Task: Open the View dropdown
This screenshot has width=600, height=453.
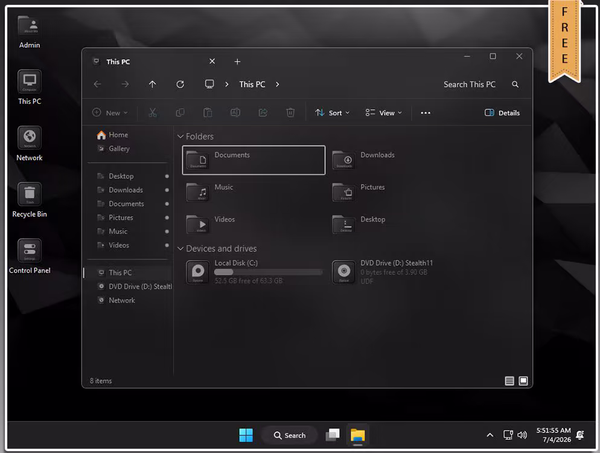Action: 383,112
